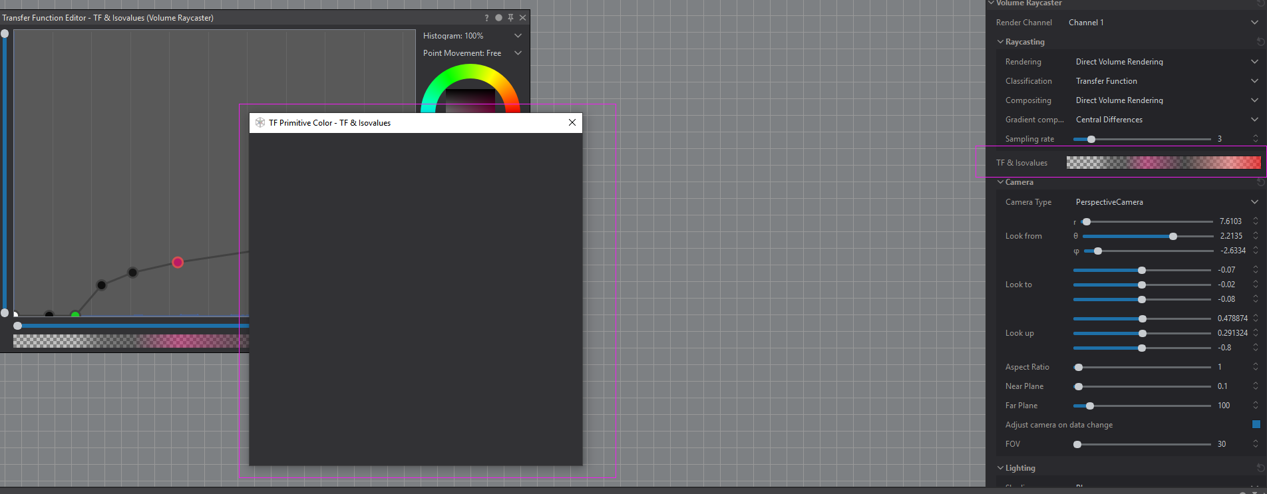Screen dimensions: 1267x494
Task: Close the TF Primitive Color dialog
Action: [572, 122]
